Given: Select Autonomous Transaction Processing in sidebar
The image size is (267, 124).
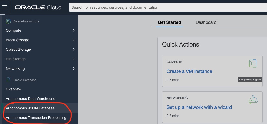Looking at the screenshot, I should coord(36,118).
